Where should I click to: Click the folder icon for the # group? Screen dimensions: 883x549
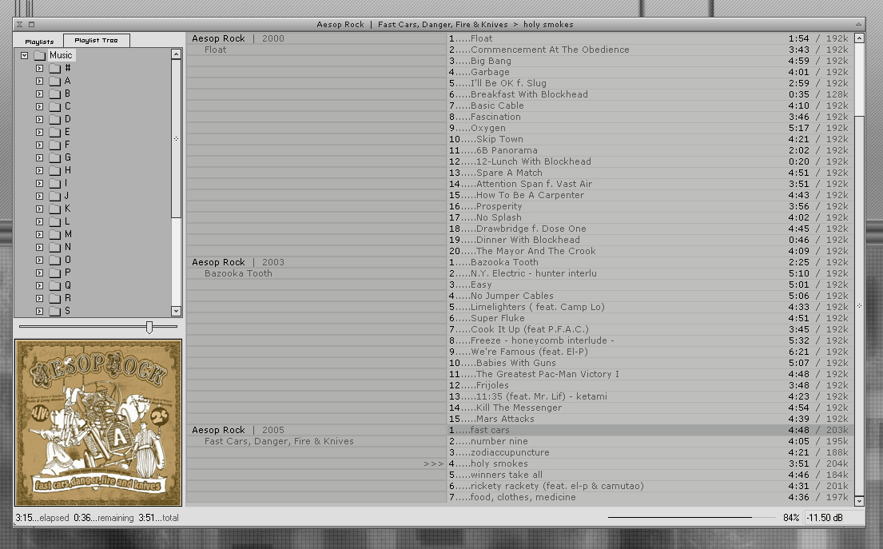point(54,68)
